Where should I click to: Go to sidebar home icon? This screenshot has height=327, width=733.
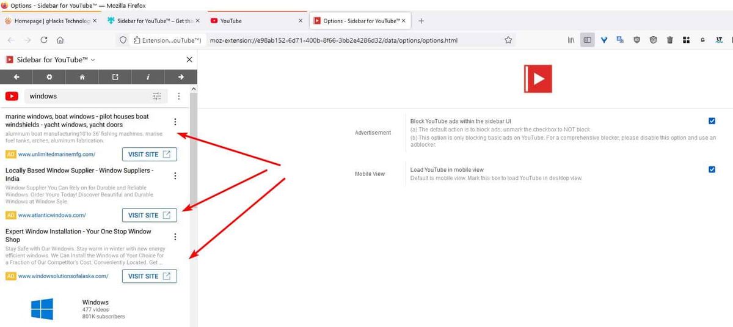pos(82,77)
